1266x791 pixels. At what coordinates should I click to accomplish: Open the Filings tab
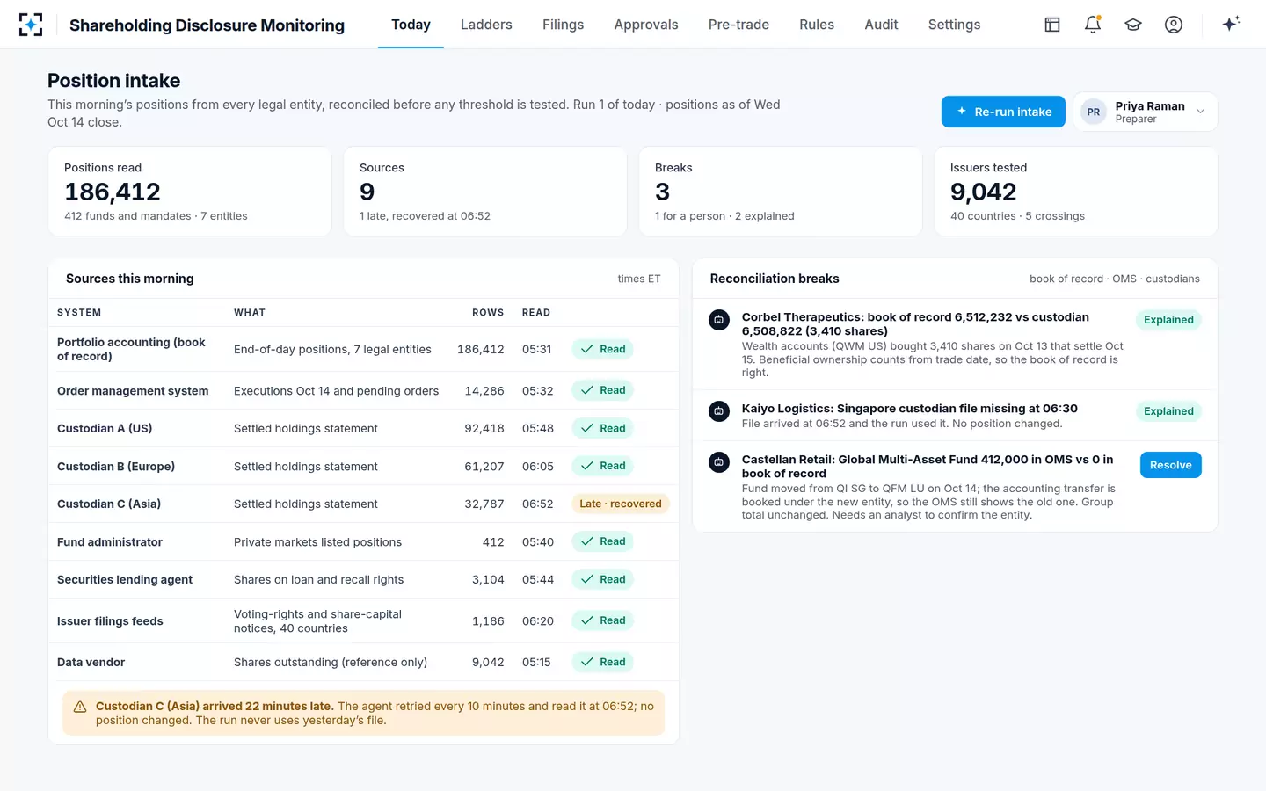563,25
